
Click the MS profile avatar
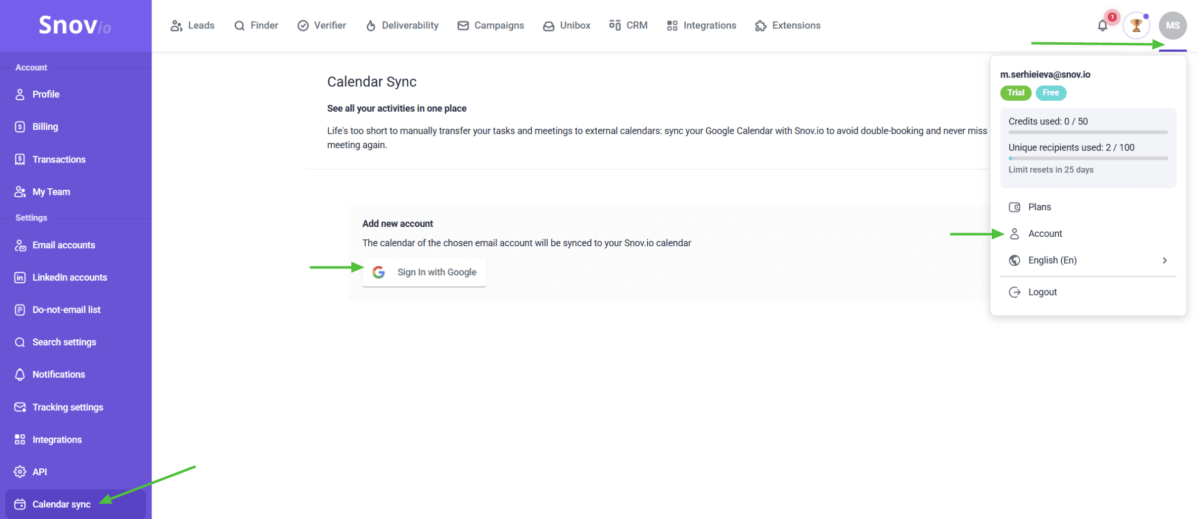[1172, 25]
